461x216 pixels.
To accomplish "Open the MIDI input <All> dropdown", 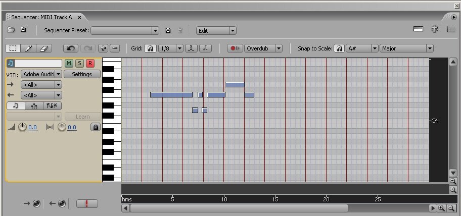I will [x=41, y=85].
